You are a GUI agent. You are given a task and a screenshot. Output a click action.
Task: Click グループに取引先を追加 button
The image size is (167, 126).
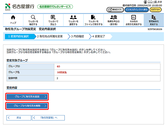coord(27,97)
